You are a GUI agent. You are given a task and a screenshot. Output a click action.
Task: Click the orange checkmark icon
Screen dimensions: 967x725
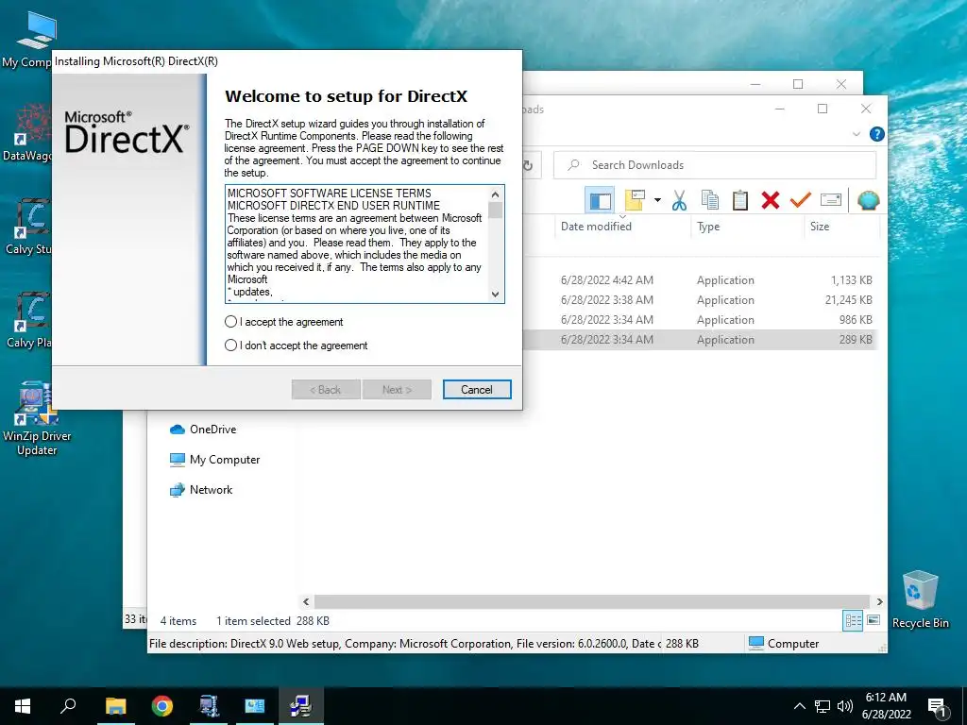click(x=801, y=200)
